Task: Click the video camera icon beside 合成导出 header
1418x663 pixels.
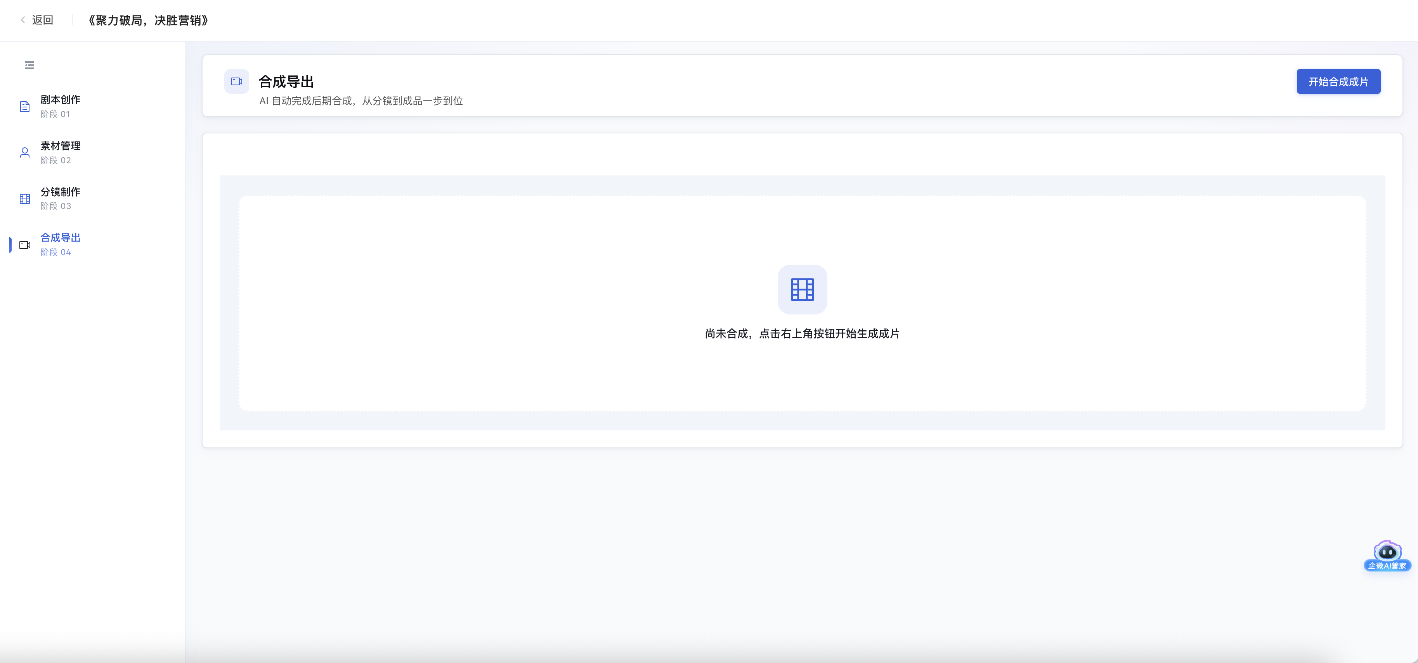Action: [x=237, y=81]
